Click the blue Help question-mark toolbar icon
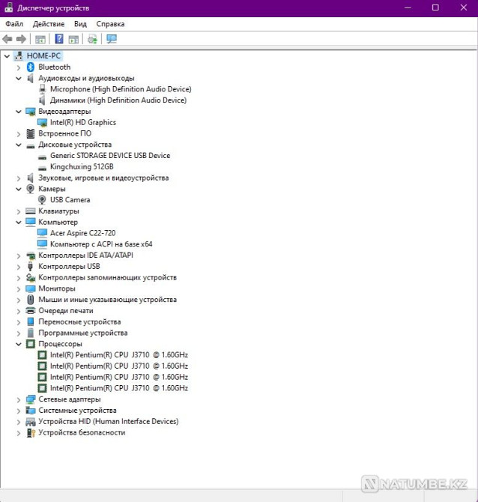The width and height of the screenshot is (478, 502). 59,39
